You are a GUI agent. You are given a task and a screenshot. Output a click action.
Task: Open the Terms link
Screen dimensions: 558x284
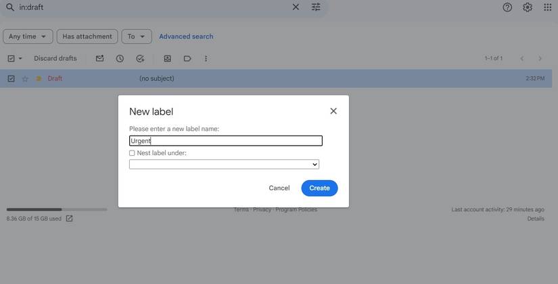(241, 209)
